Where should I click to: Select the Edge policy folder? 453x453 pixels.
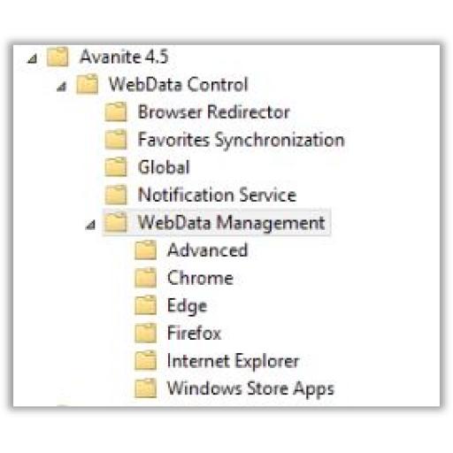[x=187, y=306]
